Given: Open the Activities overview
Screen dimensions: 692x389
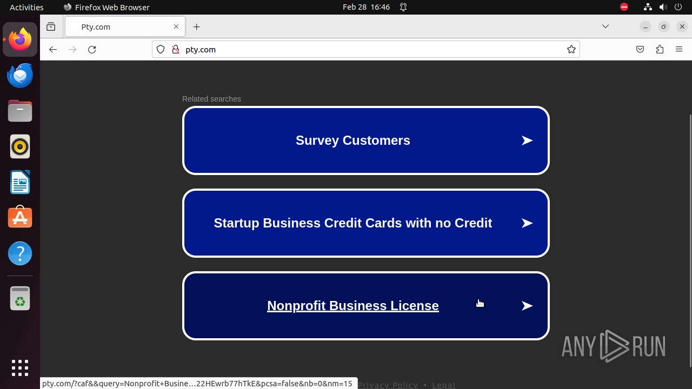Looking at the screenshot, I should (x=26, y=7).
